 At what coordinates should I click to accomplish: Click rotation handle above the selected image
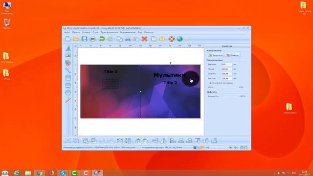171,63
